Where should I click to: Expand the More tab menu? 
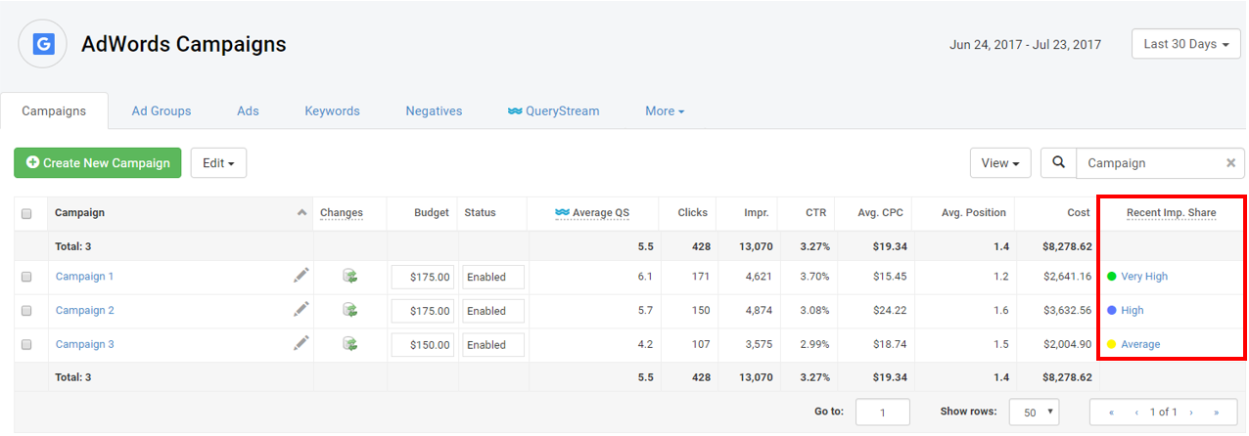(665, 111)
